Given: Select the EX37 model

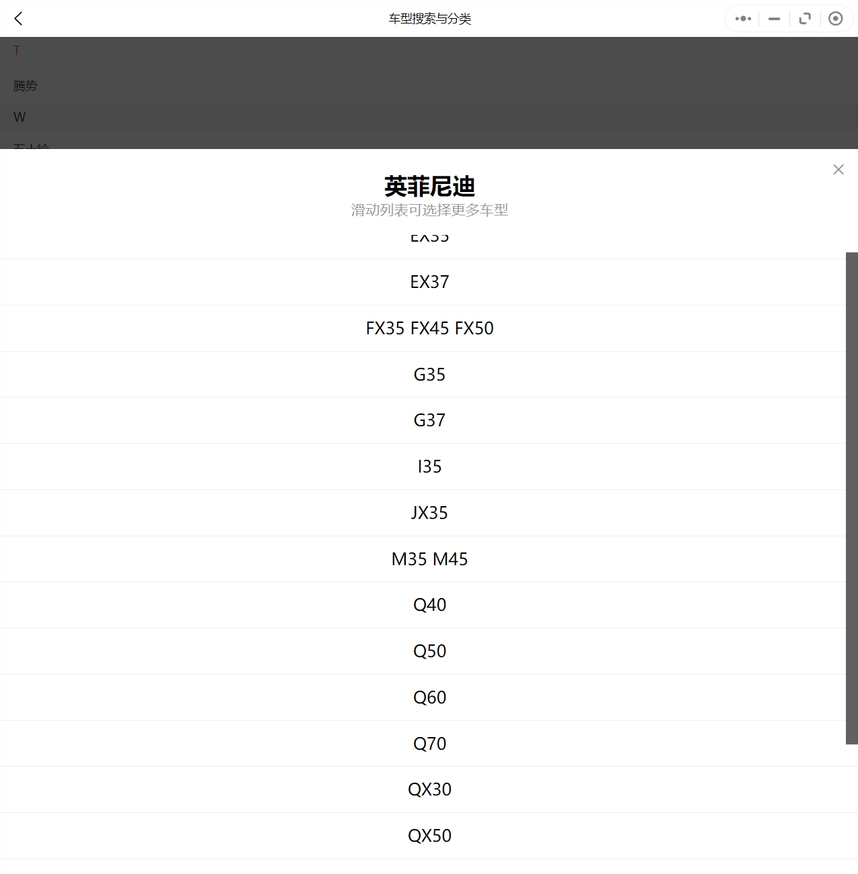Looking at the screenshot, I should pyautogui.click(x=429, y=282).
